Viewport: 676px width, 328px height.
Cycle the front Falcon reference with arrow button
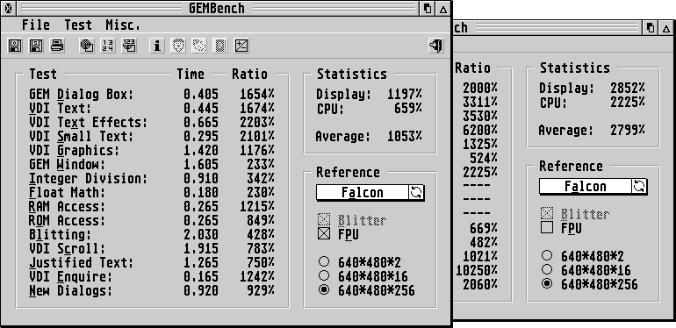click(416, 192)
